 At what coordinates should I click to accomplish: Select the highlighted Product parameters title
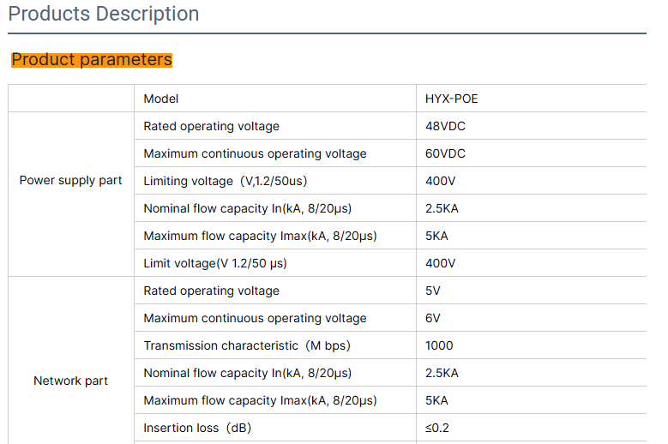pyautogui.click(x=92, y=60)
